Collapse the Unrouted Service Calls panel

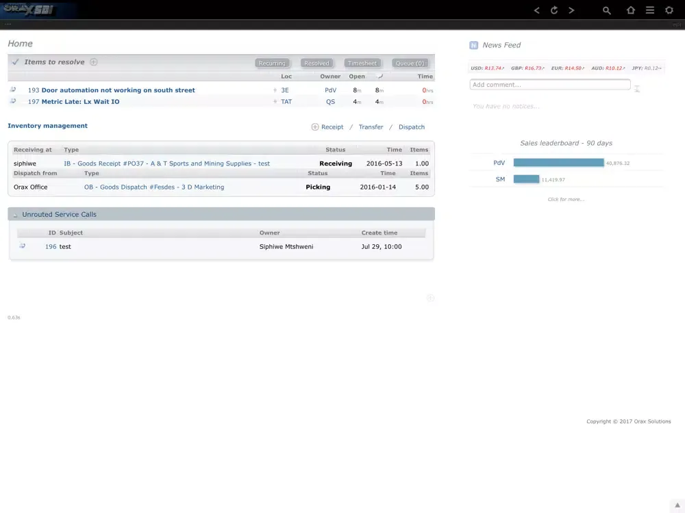[x=15, y=215]
